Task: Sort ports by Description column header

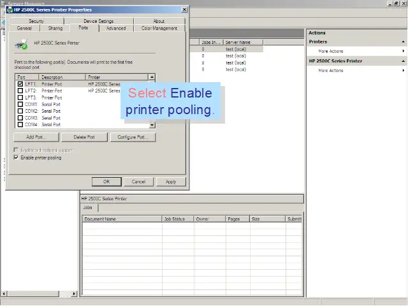Action: tap(62, 77)
